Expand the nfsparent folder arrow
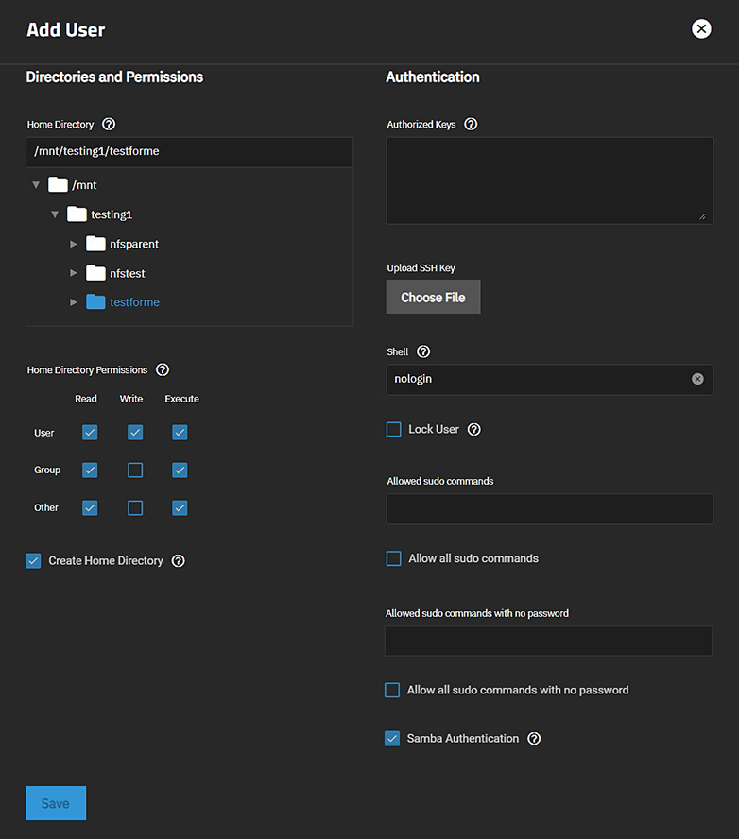Image resolution: width=739 pixels, height=839 pixels. [74, 244]
